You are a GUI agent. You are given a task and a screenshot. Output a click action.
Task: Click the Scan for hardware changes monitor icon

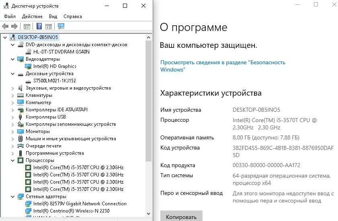[x=61, y=26]
